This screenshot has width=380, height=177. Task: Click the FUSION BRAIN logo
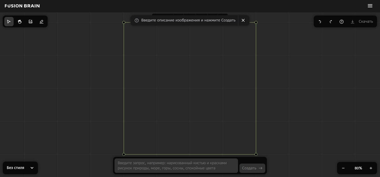22,6
